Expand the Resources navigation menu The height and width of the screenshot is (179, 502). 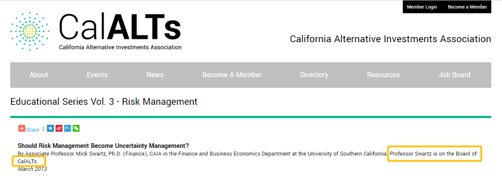tap(383, 75)
